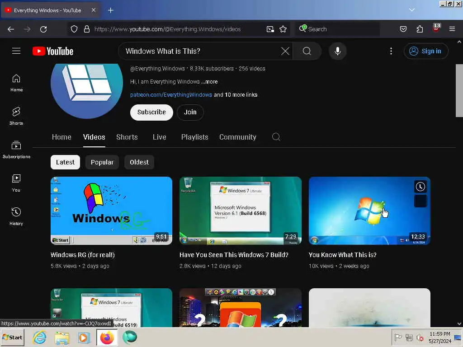The image size is (463, 347).
Task: Open the Windows Start menu
Action: pyautogui.click(x=12, y=337)
